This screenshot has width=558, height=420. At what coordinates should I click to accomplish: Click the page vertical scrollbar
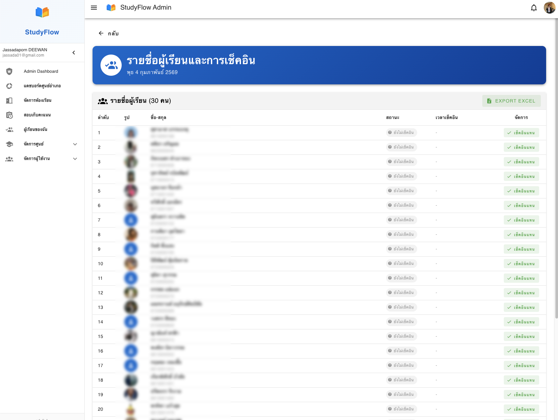click(556, 165)
